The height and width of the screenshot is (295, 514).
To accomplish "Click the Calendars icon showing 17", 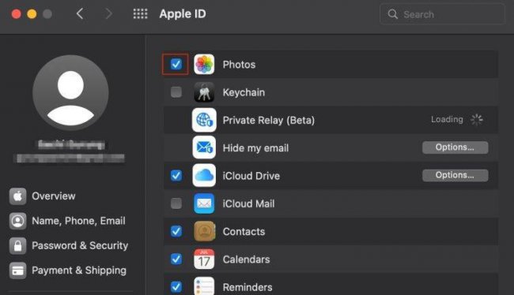I will click(204, 259).
